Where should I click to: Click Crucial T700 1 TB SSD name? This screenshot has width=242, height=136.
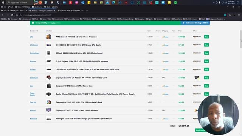click(87, 70)
